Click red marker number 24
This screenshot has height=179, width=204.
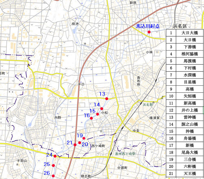tap(55, 156)
